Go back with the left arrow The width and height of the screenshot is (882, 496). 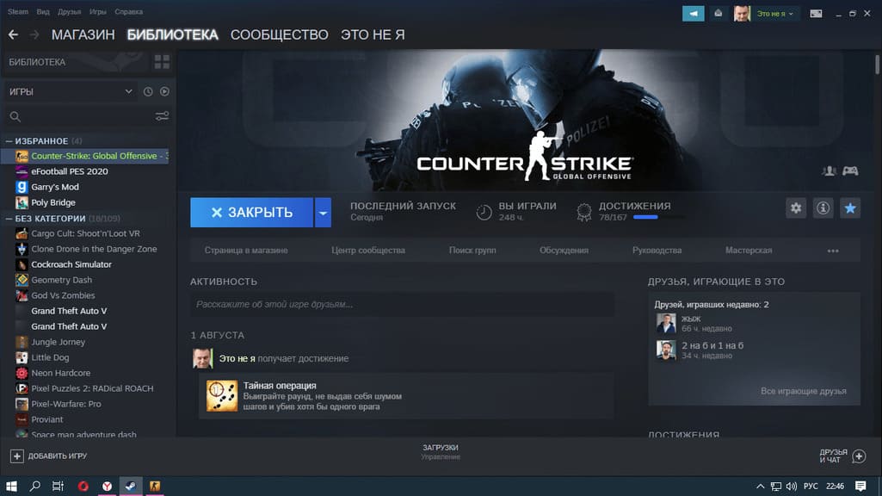pyautogui.click(x=14, y=35)
